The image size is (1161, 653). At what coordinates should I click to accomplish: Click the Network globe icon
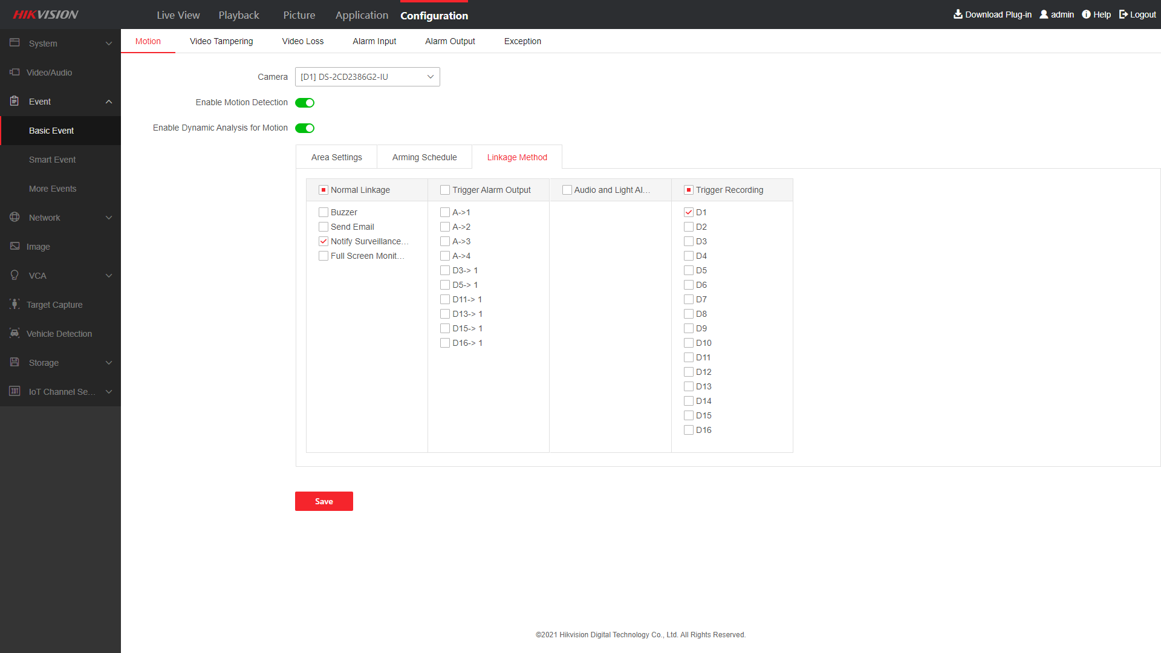point(15,217)
